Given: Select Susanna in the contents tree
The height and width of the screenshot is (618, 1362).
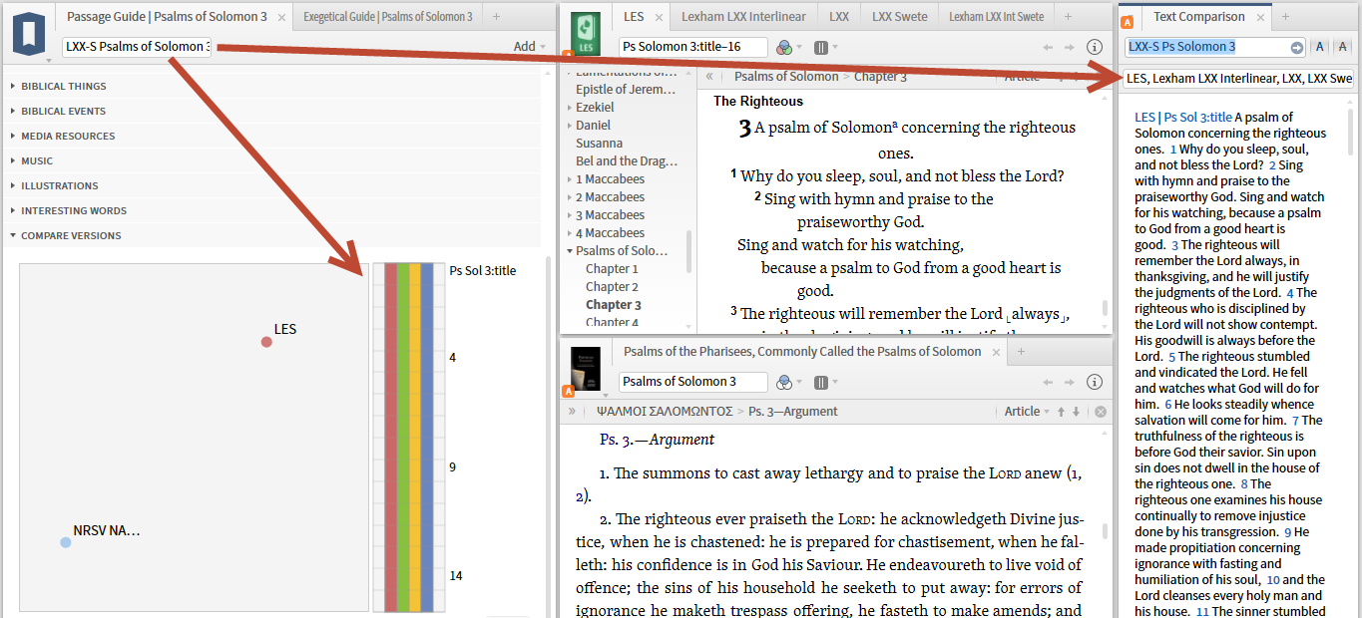Looking at the screenshot, I should point(602,144).
